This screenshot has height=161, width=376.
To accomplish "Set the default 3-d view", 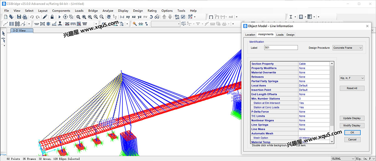I will (122, 17).
